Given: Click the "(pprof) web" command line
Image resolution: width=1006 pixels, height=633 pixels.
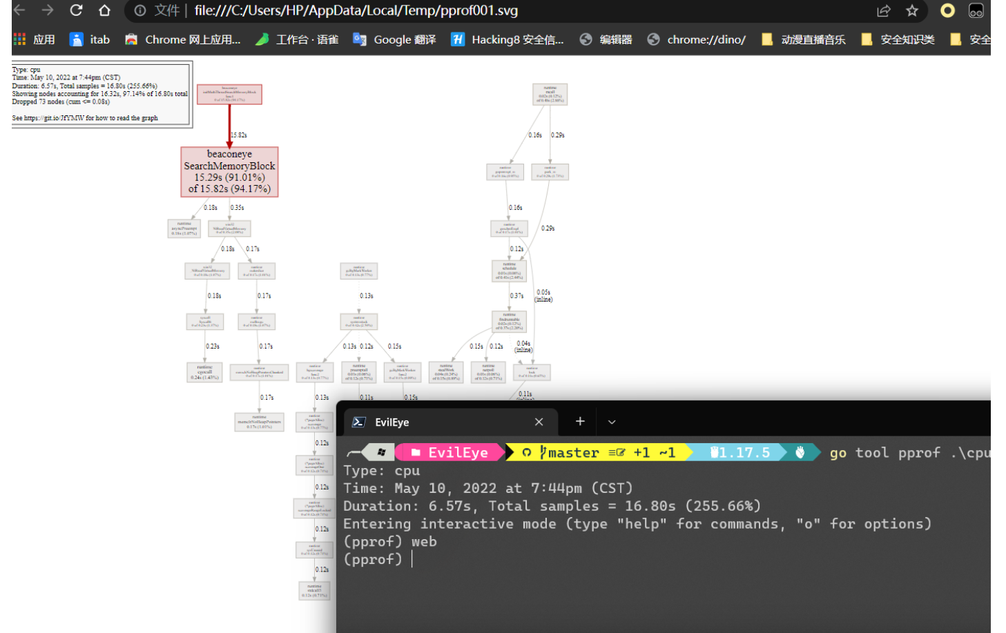Looking at the screenshot, I should (x=390, y=542).
